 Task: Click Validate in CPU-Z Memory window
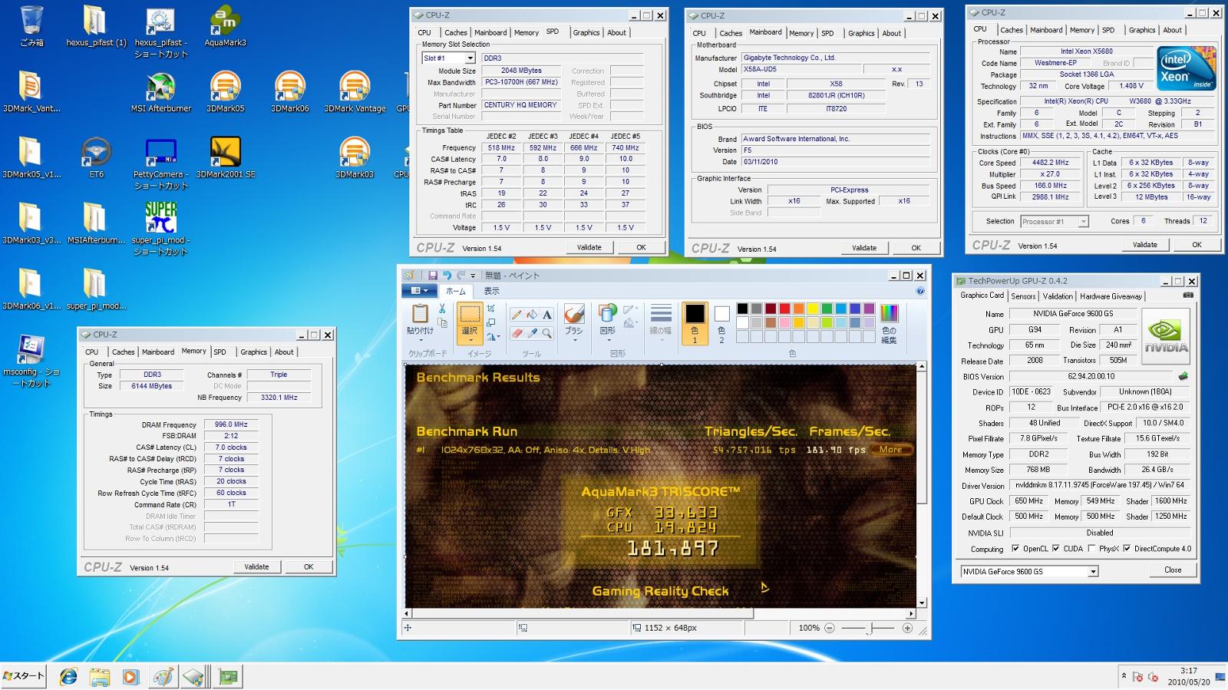pyautogui.click(x=256, y=567)
